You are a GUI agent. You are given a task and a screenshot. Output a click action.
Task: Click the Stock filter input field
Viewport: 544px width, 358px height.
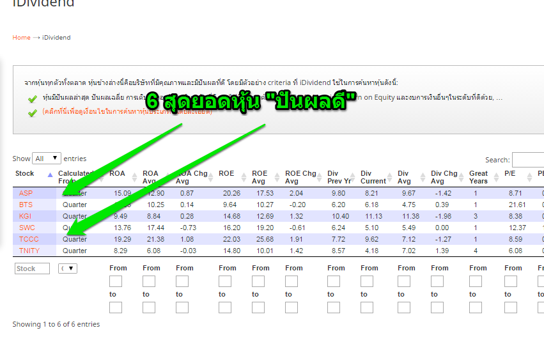click(32, 268)
